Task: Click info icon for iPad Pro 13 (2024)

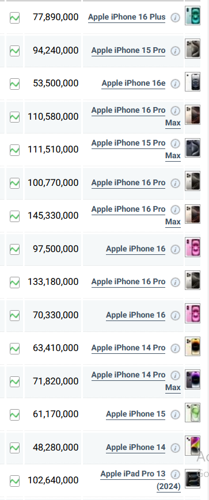Action: click(x=175, y=475)
